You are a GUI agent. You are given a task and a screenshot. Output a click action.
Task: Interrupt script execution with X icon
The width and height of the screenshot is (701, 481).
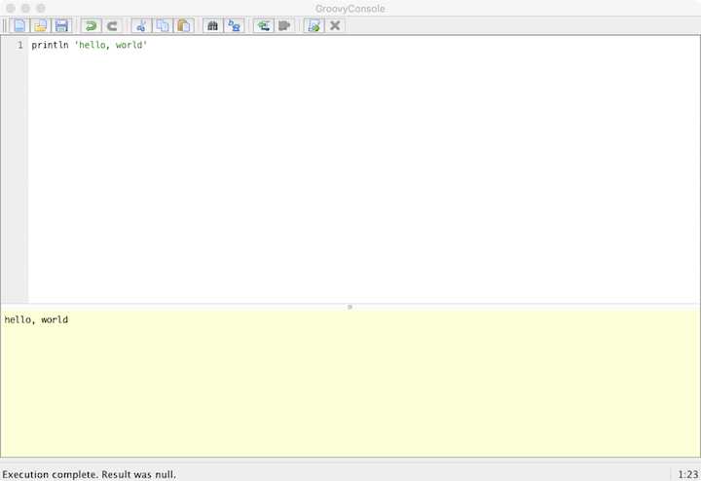[335, 25]
